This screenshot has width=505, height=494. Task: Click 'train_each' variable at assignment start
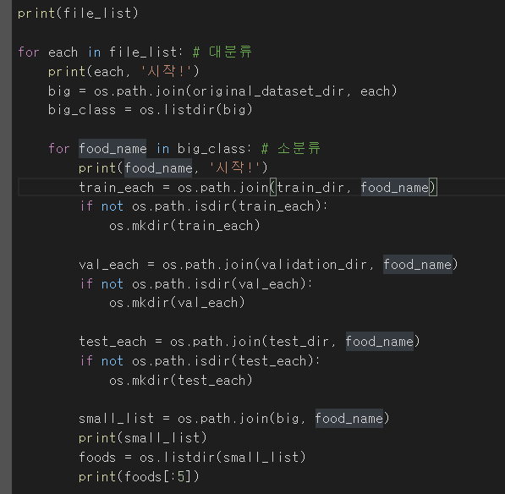pyautogui.click(x=116, y=188)
